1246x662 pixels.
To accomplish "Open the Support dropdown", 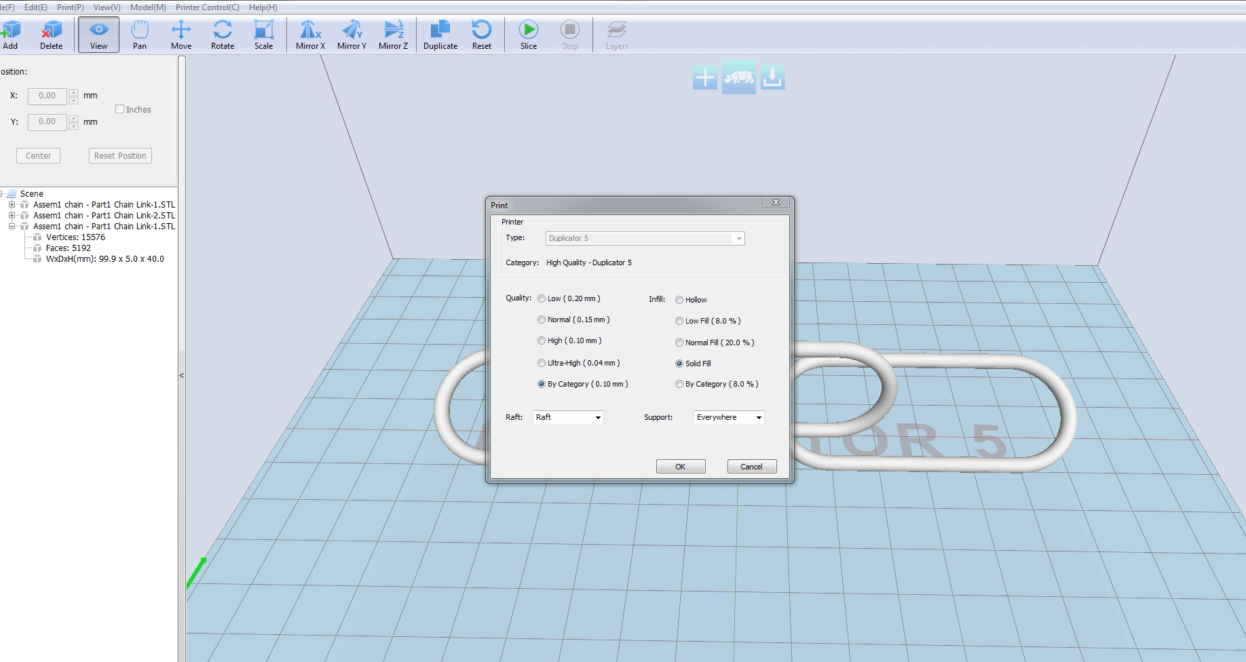I will pos(729,417).
